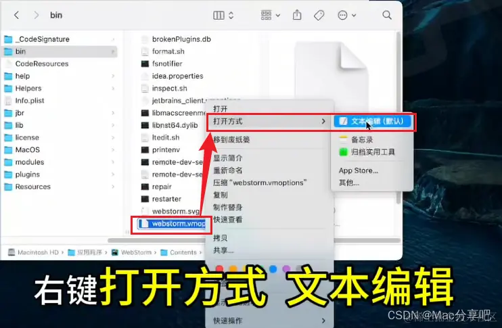The height and width of the screenshot is (328, 502).
Task: Select the webstorm.svg file
Action: (x=175, y=211)
